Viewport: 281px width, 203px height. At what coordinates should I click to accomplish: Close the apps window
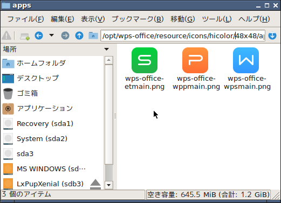(x=276, y=5)
